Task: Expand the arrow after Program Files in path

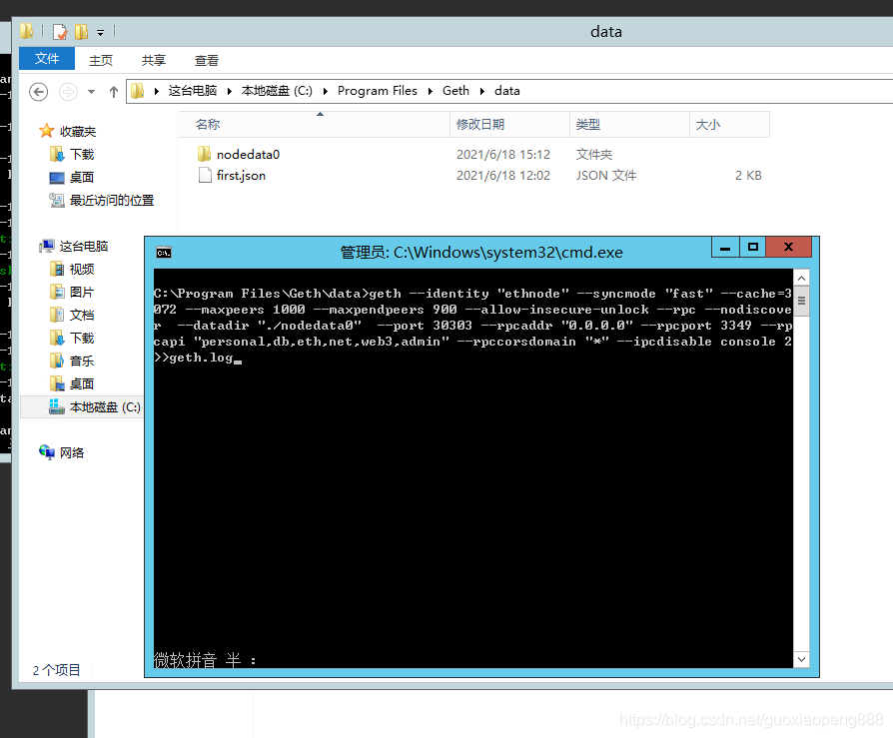Action: (430, 91)
